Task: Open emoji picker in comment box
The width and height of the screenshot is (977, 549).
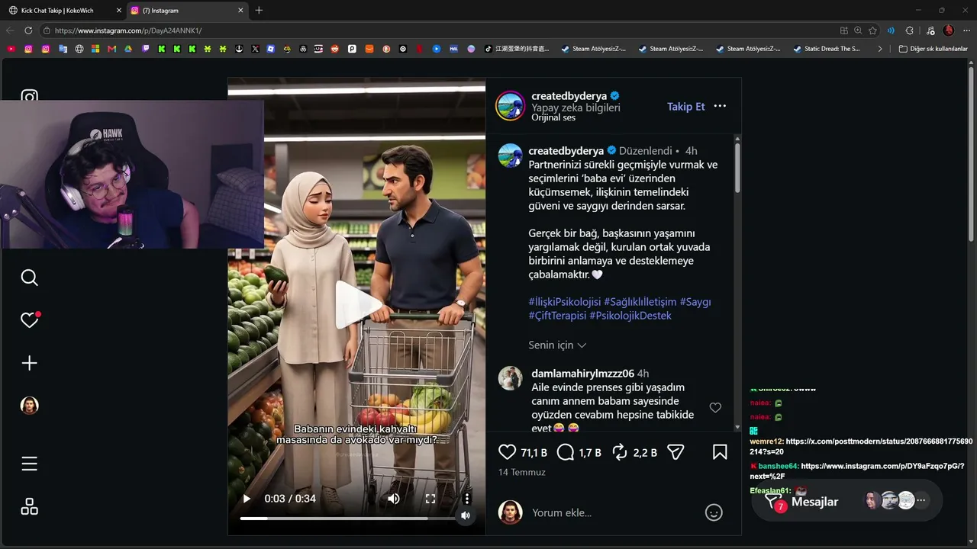Action: point(714,512)
